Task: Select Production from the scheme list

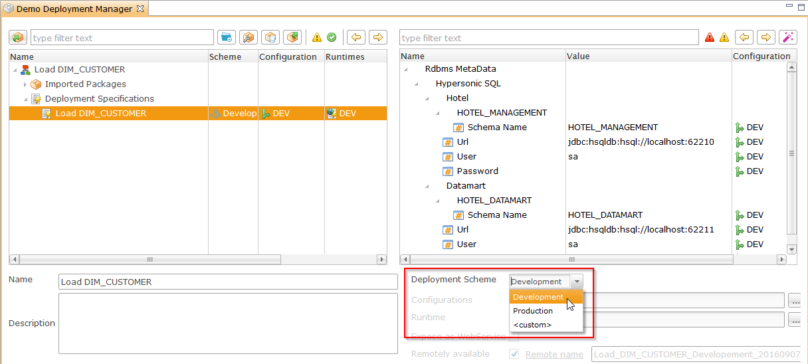Action: click(533, 311)
